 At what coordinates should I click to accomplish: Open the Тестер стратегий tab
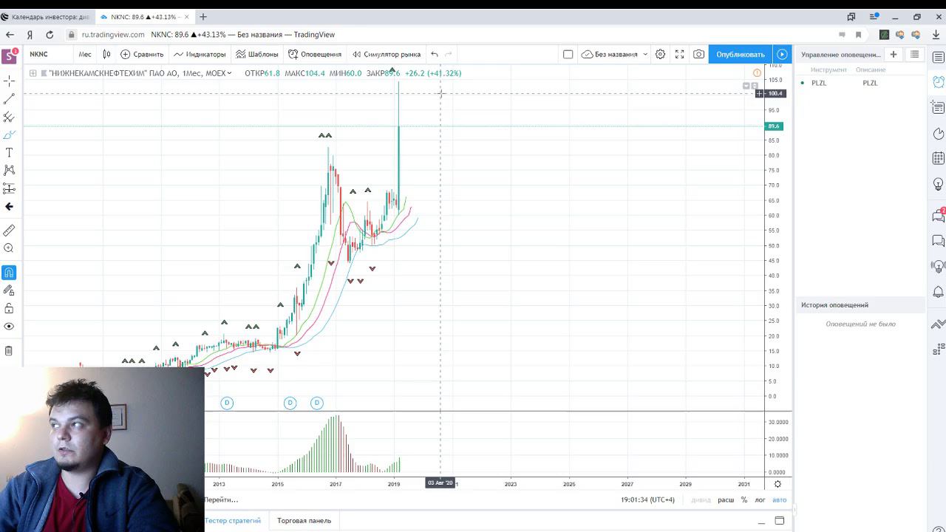(233, 521)
